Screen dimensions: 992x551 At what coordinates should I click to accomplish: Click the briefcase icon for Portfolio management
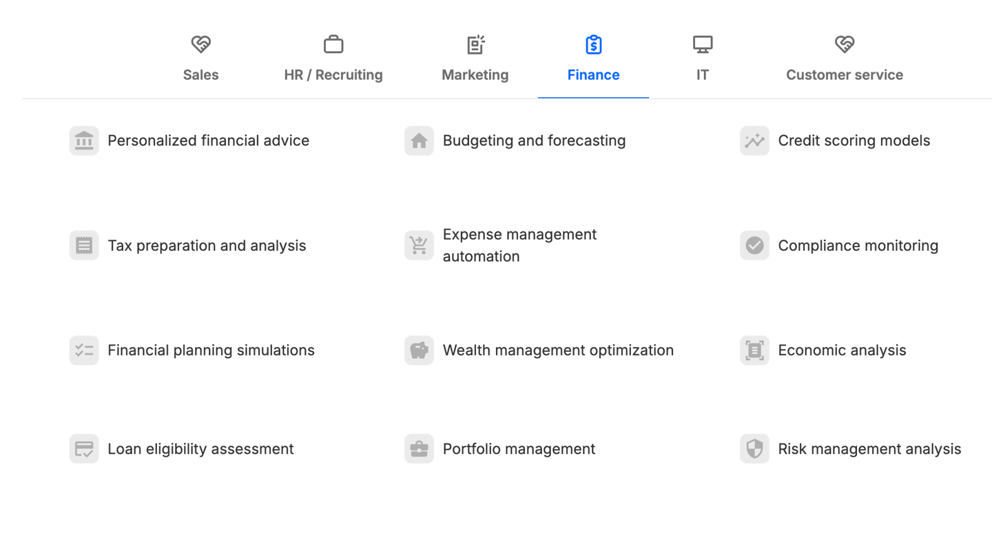click(419, 448)
